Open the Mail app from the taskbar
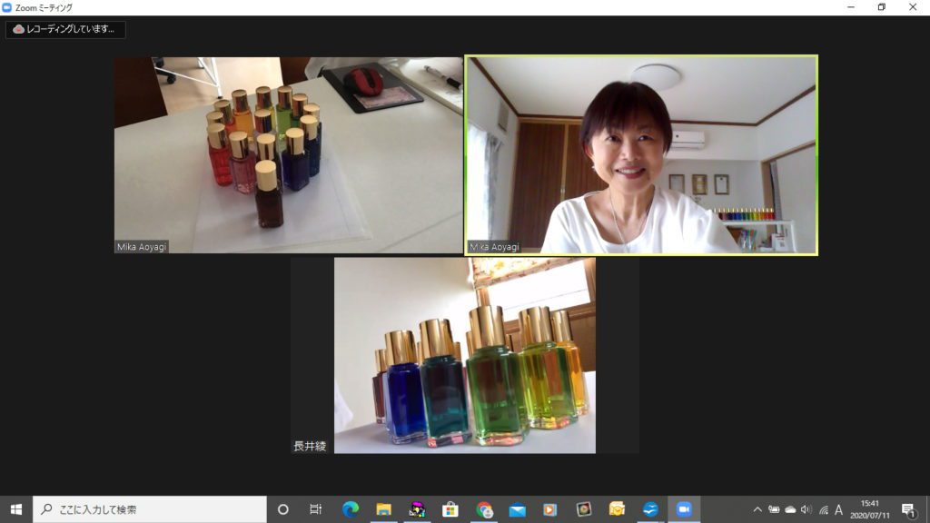Screen dimensions: 930x523 tap(518, 509)
